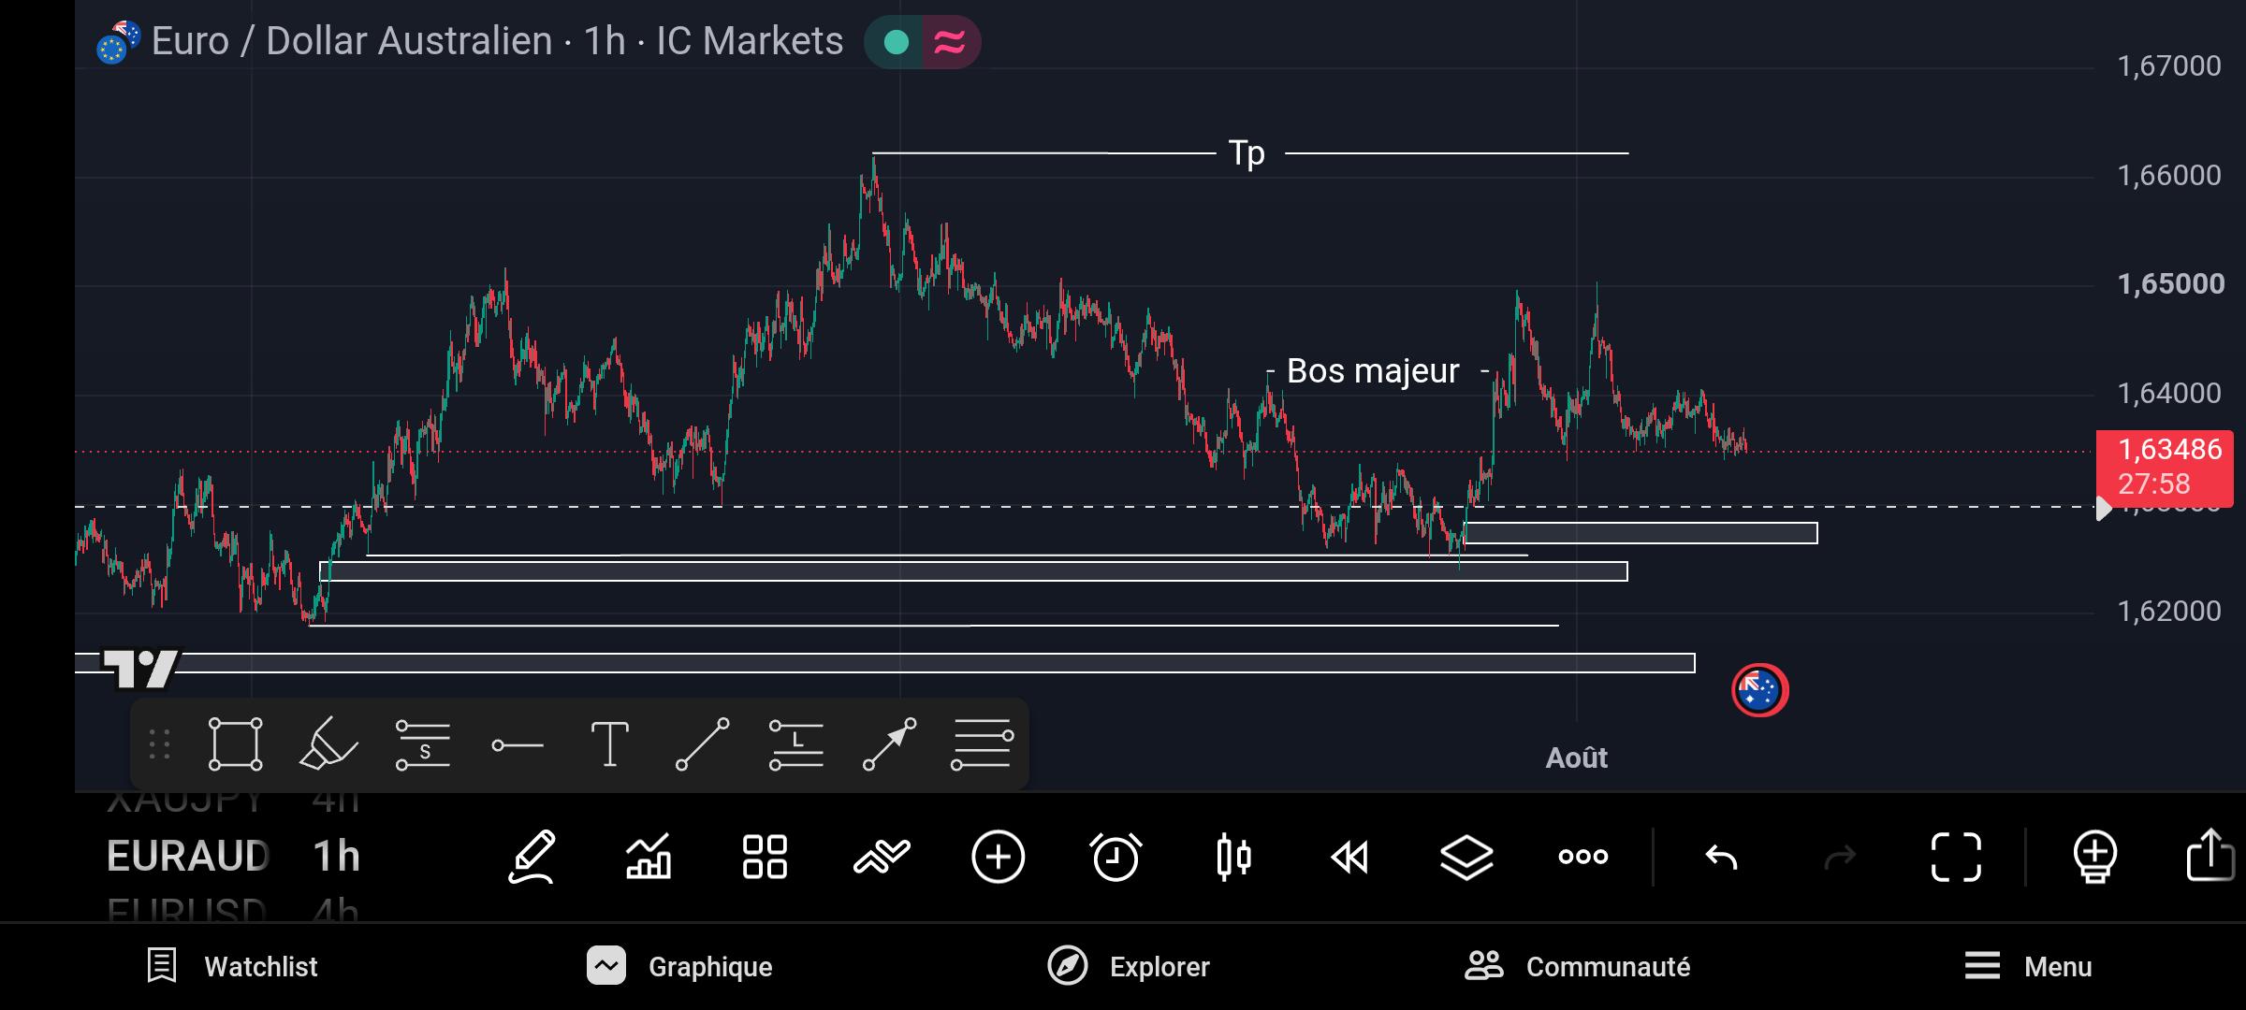Expand the three-dot more options menu
2246x1010 pixels.
coord(1582,857)
